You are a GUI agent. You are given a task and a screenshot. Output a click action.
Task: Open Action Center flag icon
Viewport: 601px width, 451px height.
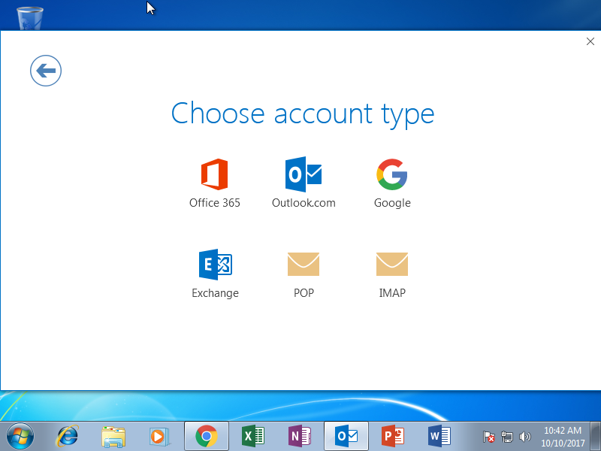pyautogui.click(x=489, y=437)
